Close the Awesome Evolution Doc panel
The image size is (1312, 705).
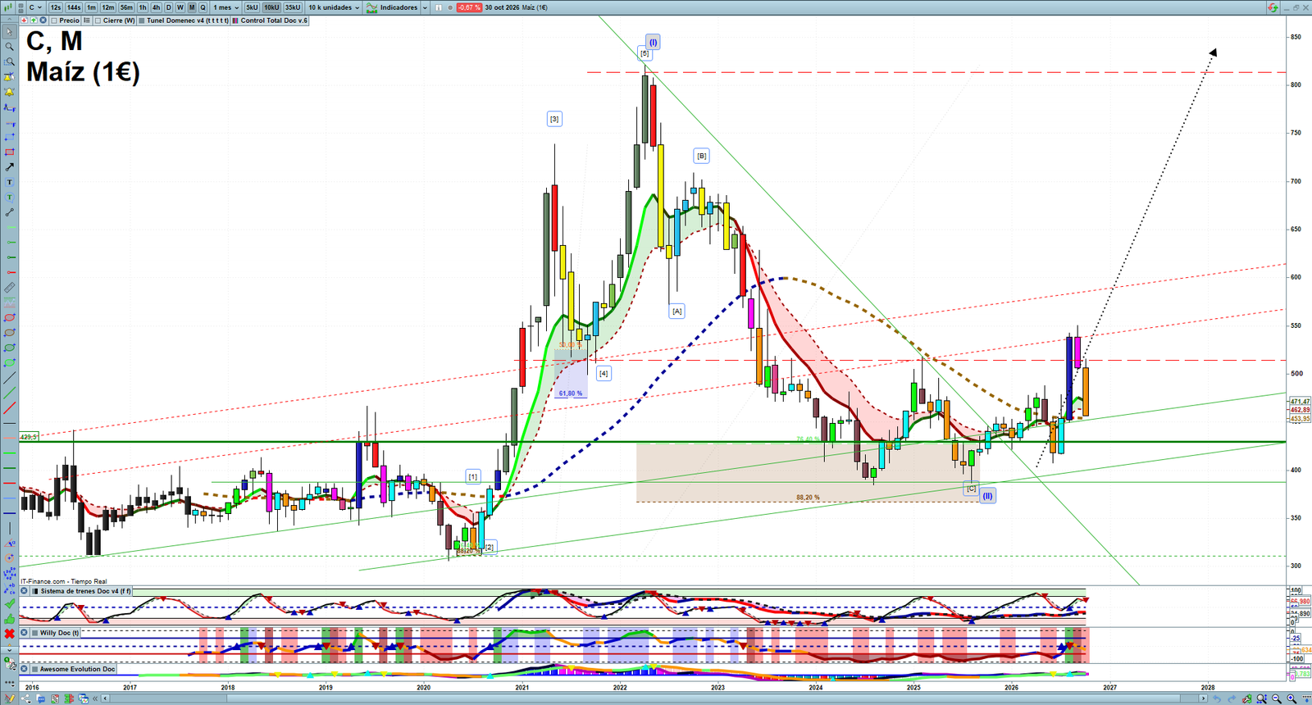[25, 669]
